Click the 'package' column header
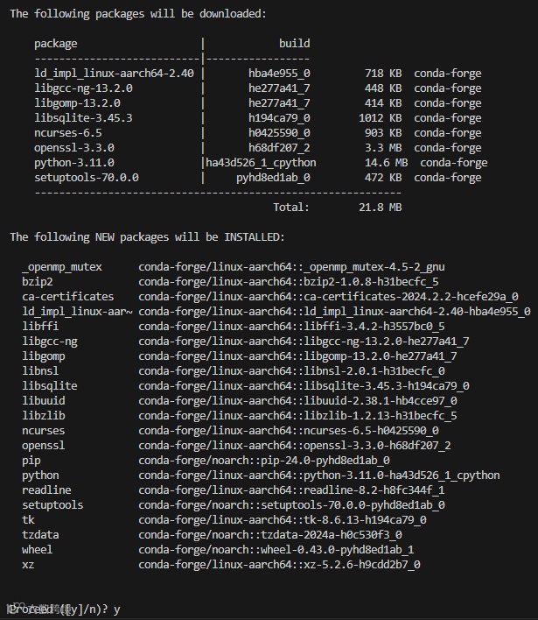This screenshot has width=538, height=620. point(56,44)
